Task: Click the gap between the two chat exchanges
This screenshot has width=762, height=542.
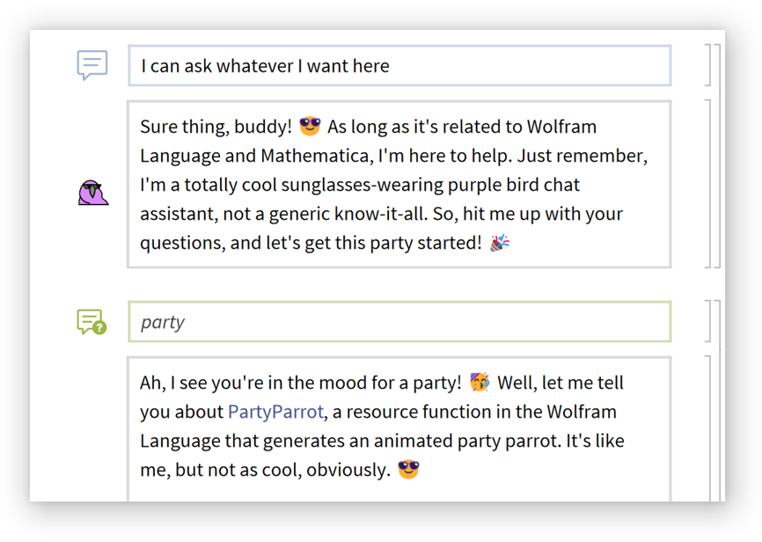Action: tap(399, 284)
